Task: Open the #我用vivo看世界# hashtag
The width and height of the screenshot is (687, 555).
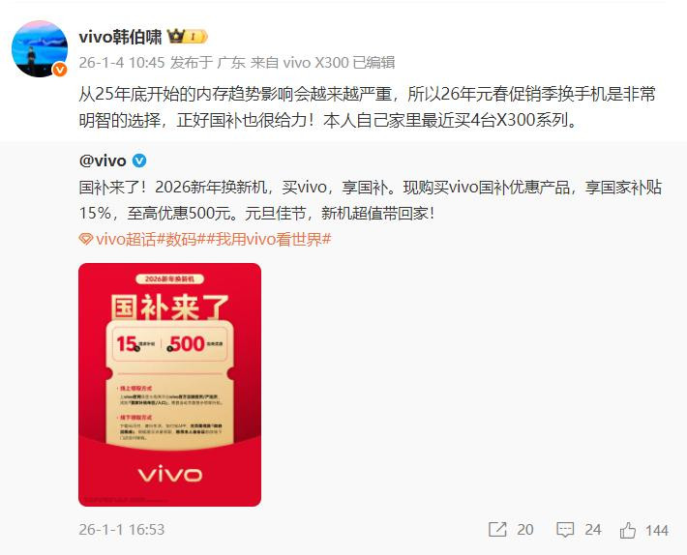Action: [268, 240]
